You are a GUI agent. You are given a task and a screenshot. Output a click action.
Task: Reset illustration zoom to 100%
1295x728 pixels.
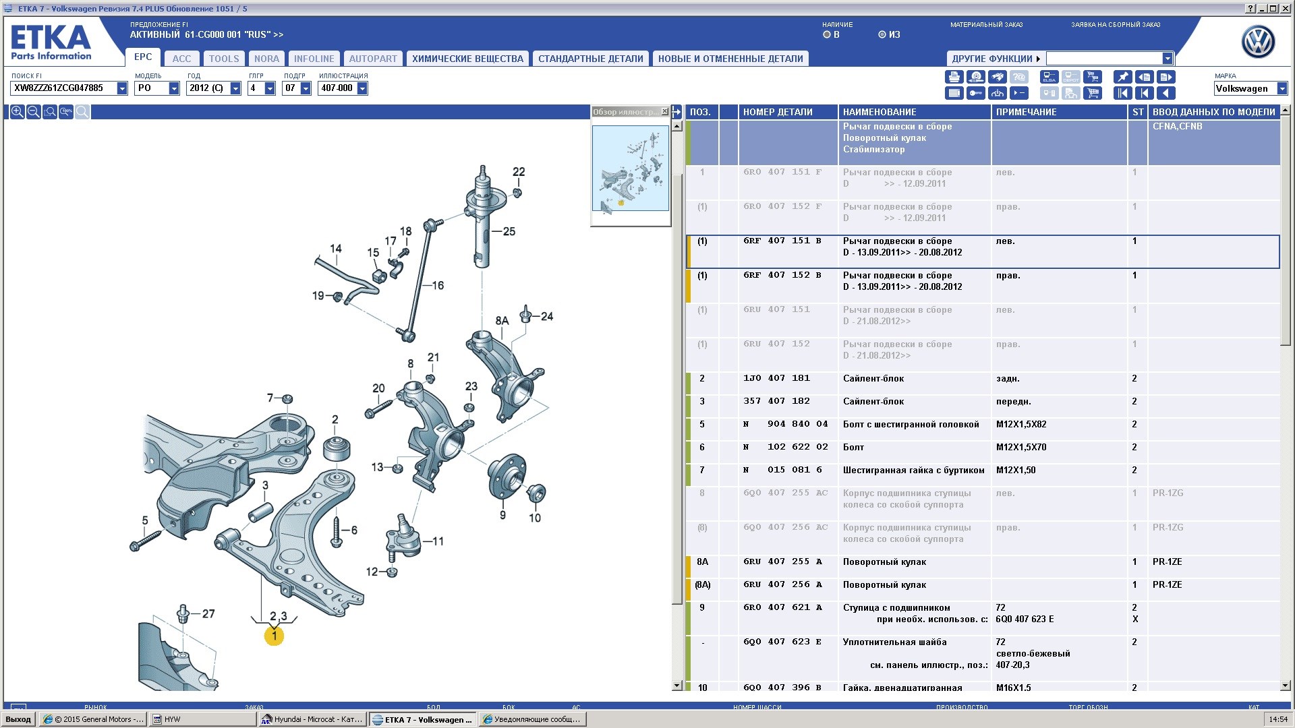tap(65, 112)
